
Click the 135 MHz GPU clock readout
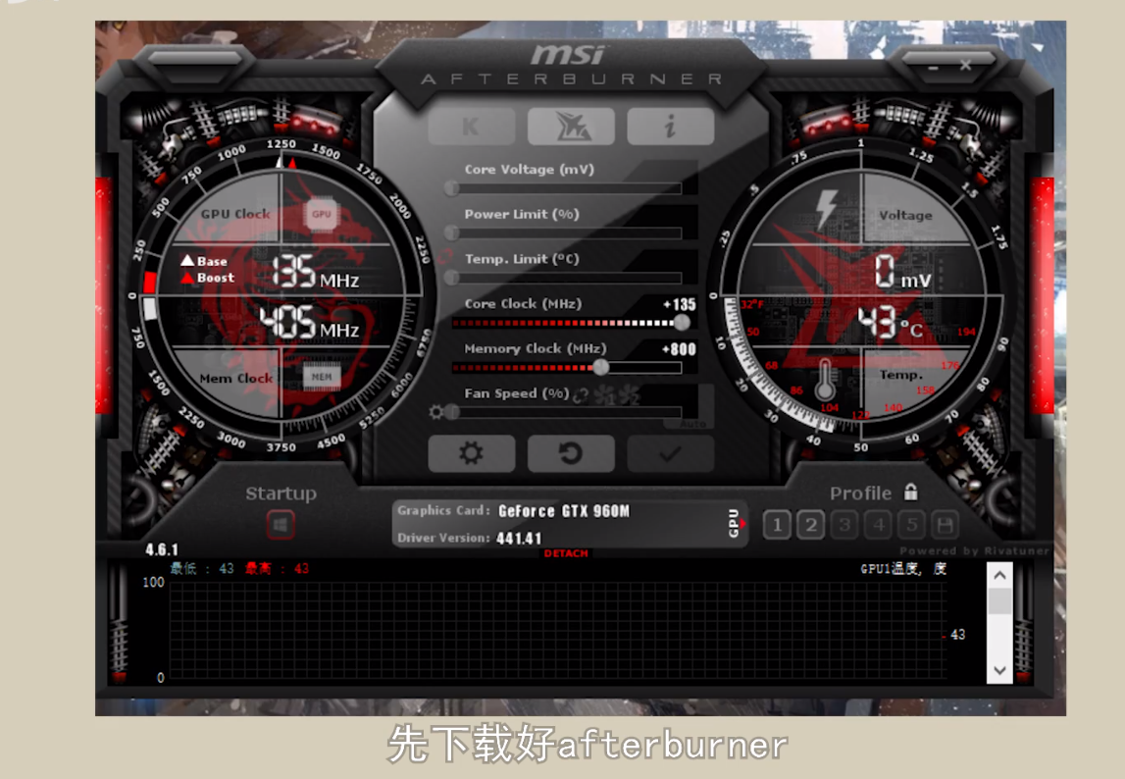point(316,272)
